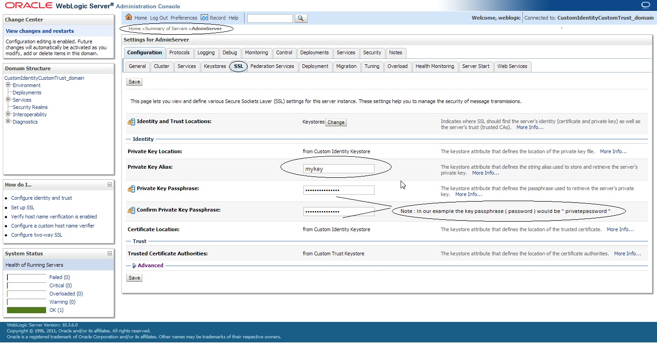Image resolution: width=657 pixels, height=352 pixels.
Task: Click the Private Key Alias field
Action: coord(339,169)
